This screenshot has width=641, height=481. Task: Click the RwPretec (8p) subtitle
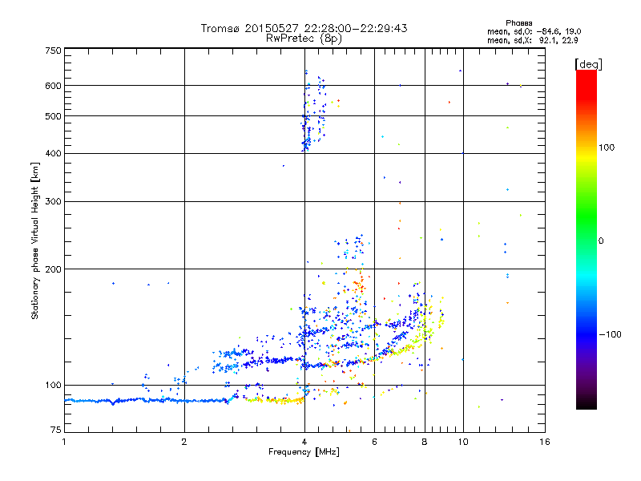[304, 38]
